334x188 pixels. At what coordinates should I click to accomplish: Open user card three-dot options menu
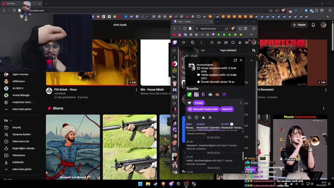point(241,103)
